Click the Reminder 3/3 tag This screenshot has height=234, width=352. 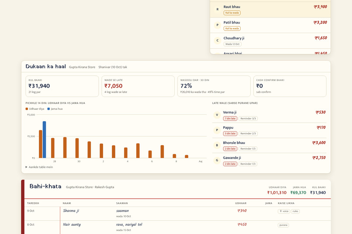point(248,119)
